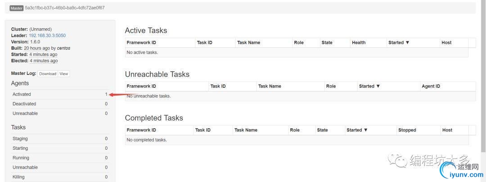Click the Running tasks count row
Image resolution: width=486 pixels, height=182 pixels.
(x=60, y=158)
